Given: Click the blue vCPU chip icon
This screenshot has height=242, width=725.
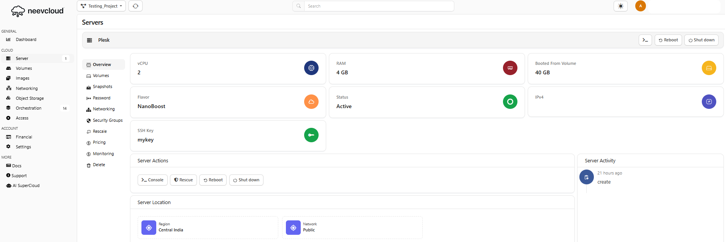Looking at the screenshot, I should click(x=311, y=68).
